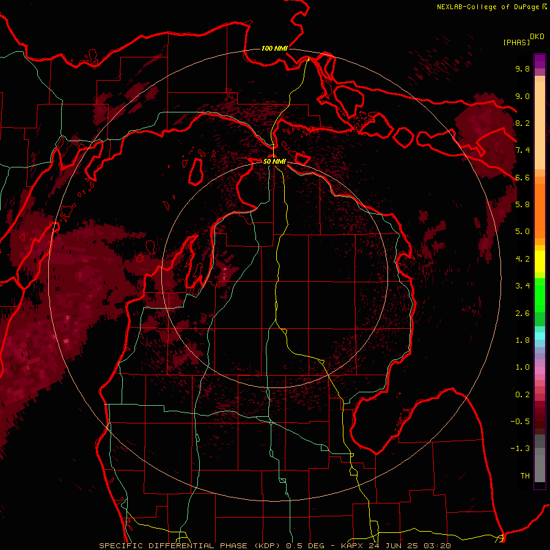550x550 pixels.
Task: Click the 8.2 scale value
Action: 522,123
